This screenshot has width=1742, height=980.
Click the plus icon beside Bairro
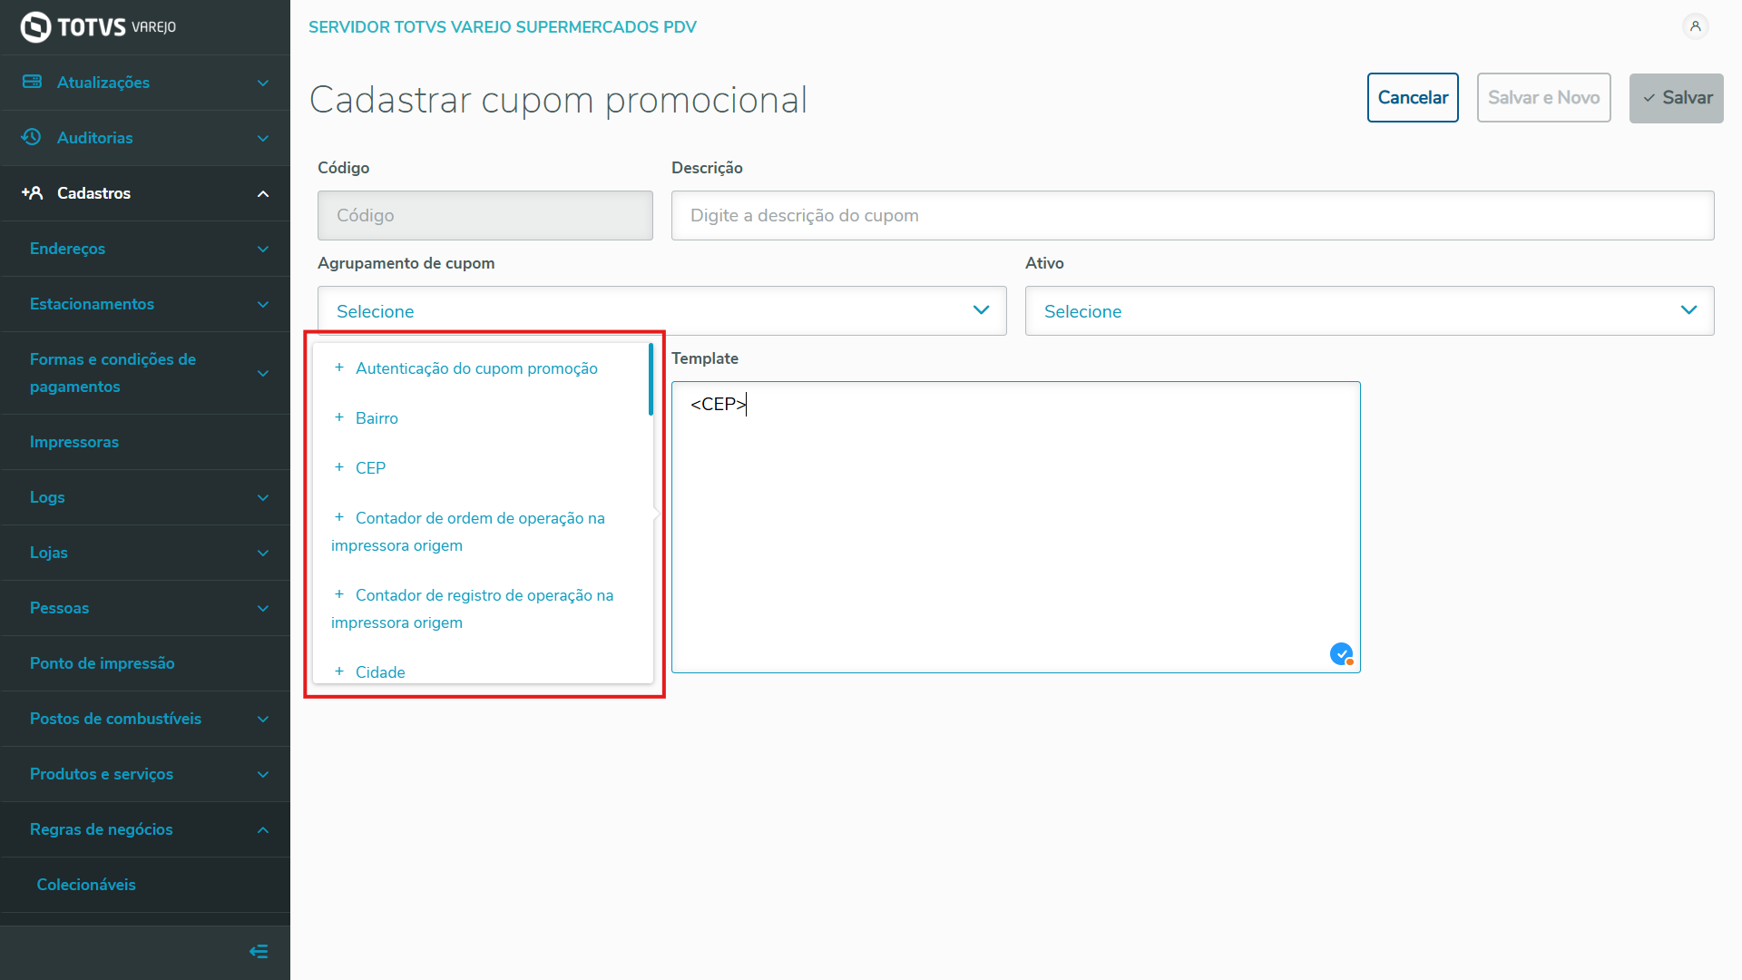pyautogui.click(x=339, y=417)
